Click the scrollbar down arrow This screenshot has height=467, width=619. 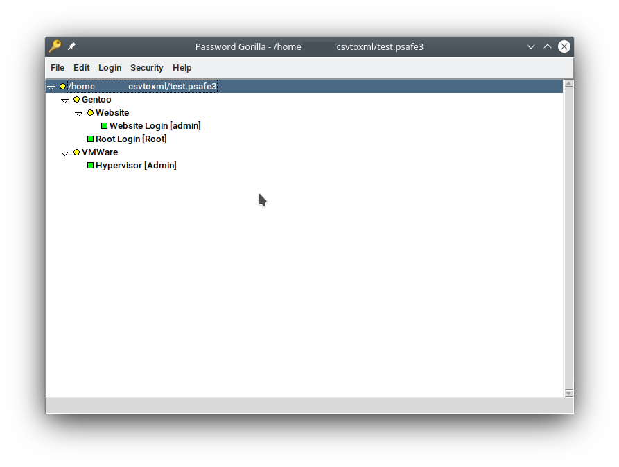pos(569,393)
